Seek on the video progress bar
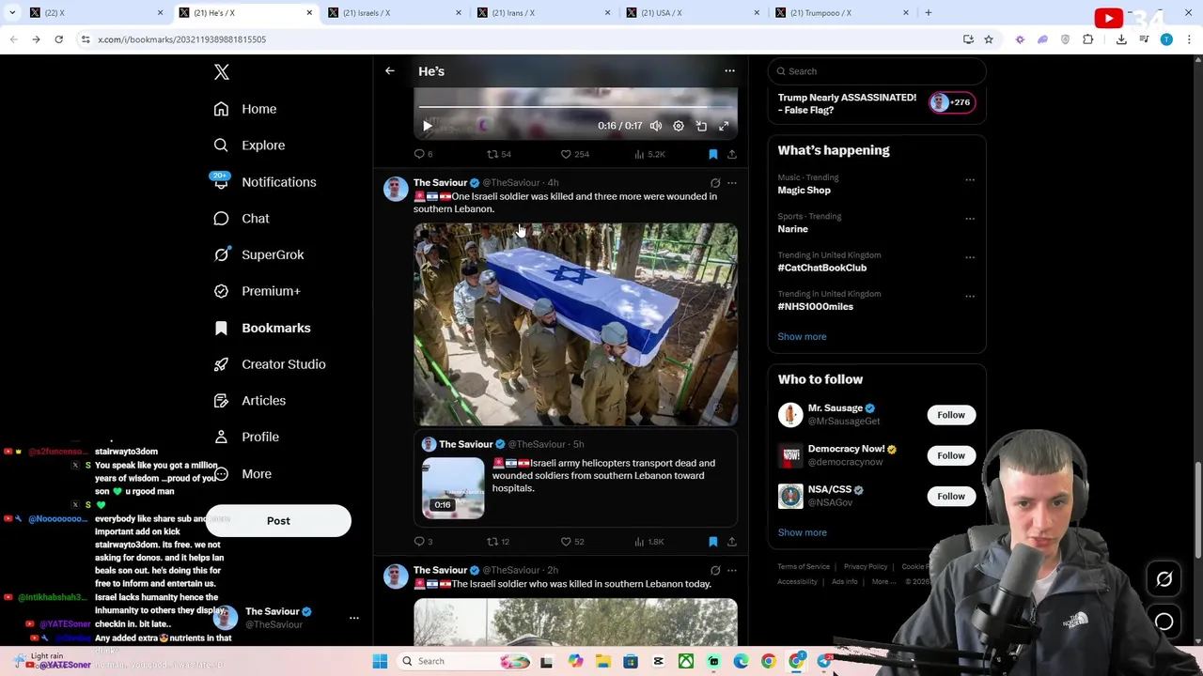1203x676 pixels. (575, 108)
